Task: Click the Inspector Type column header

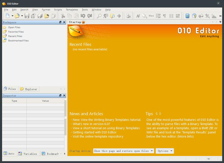Action: pos(14,101)
